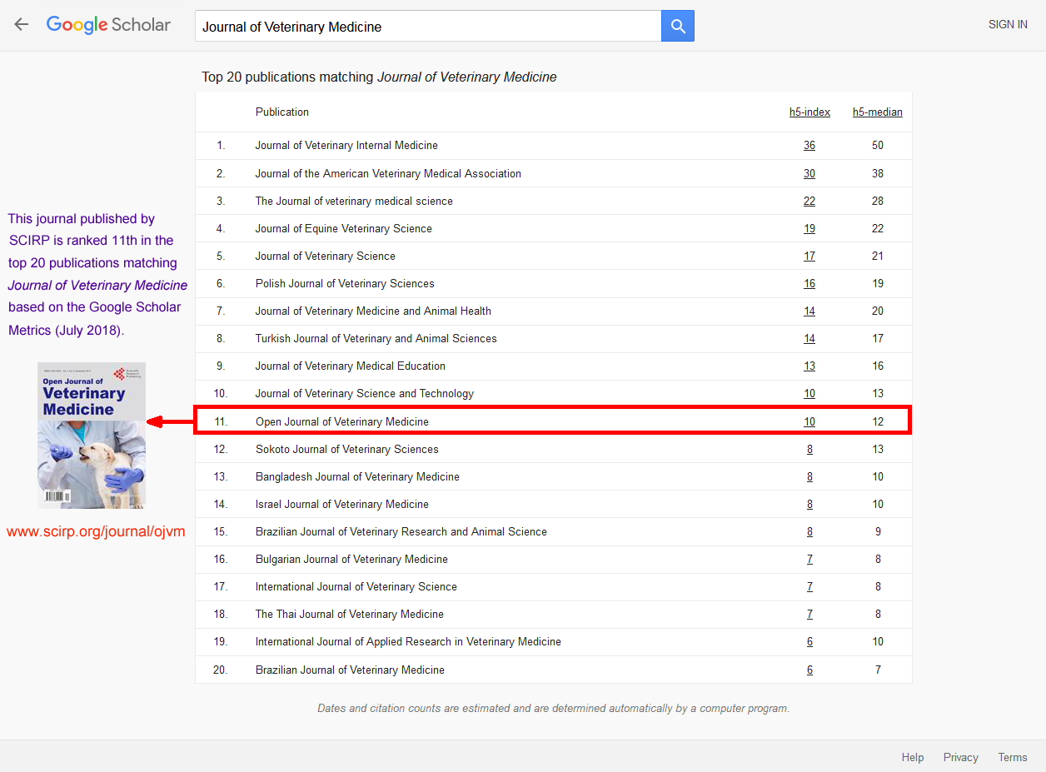Select International Journal of Veterinary Science

[x=356, y=587]
